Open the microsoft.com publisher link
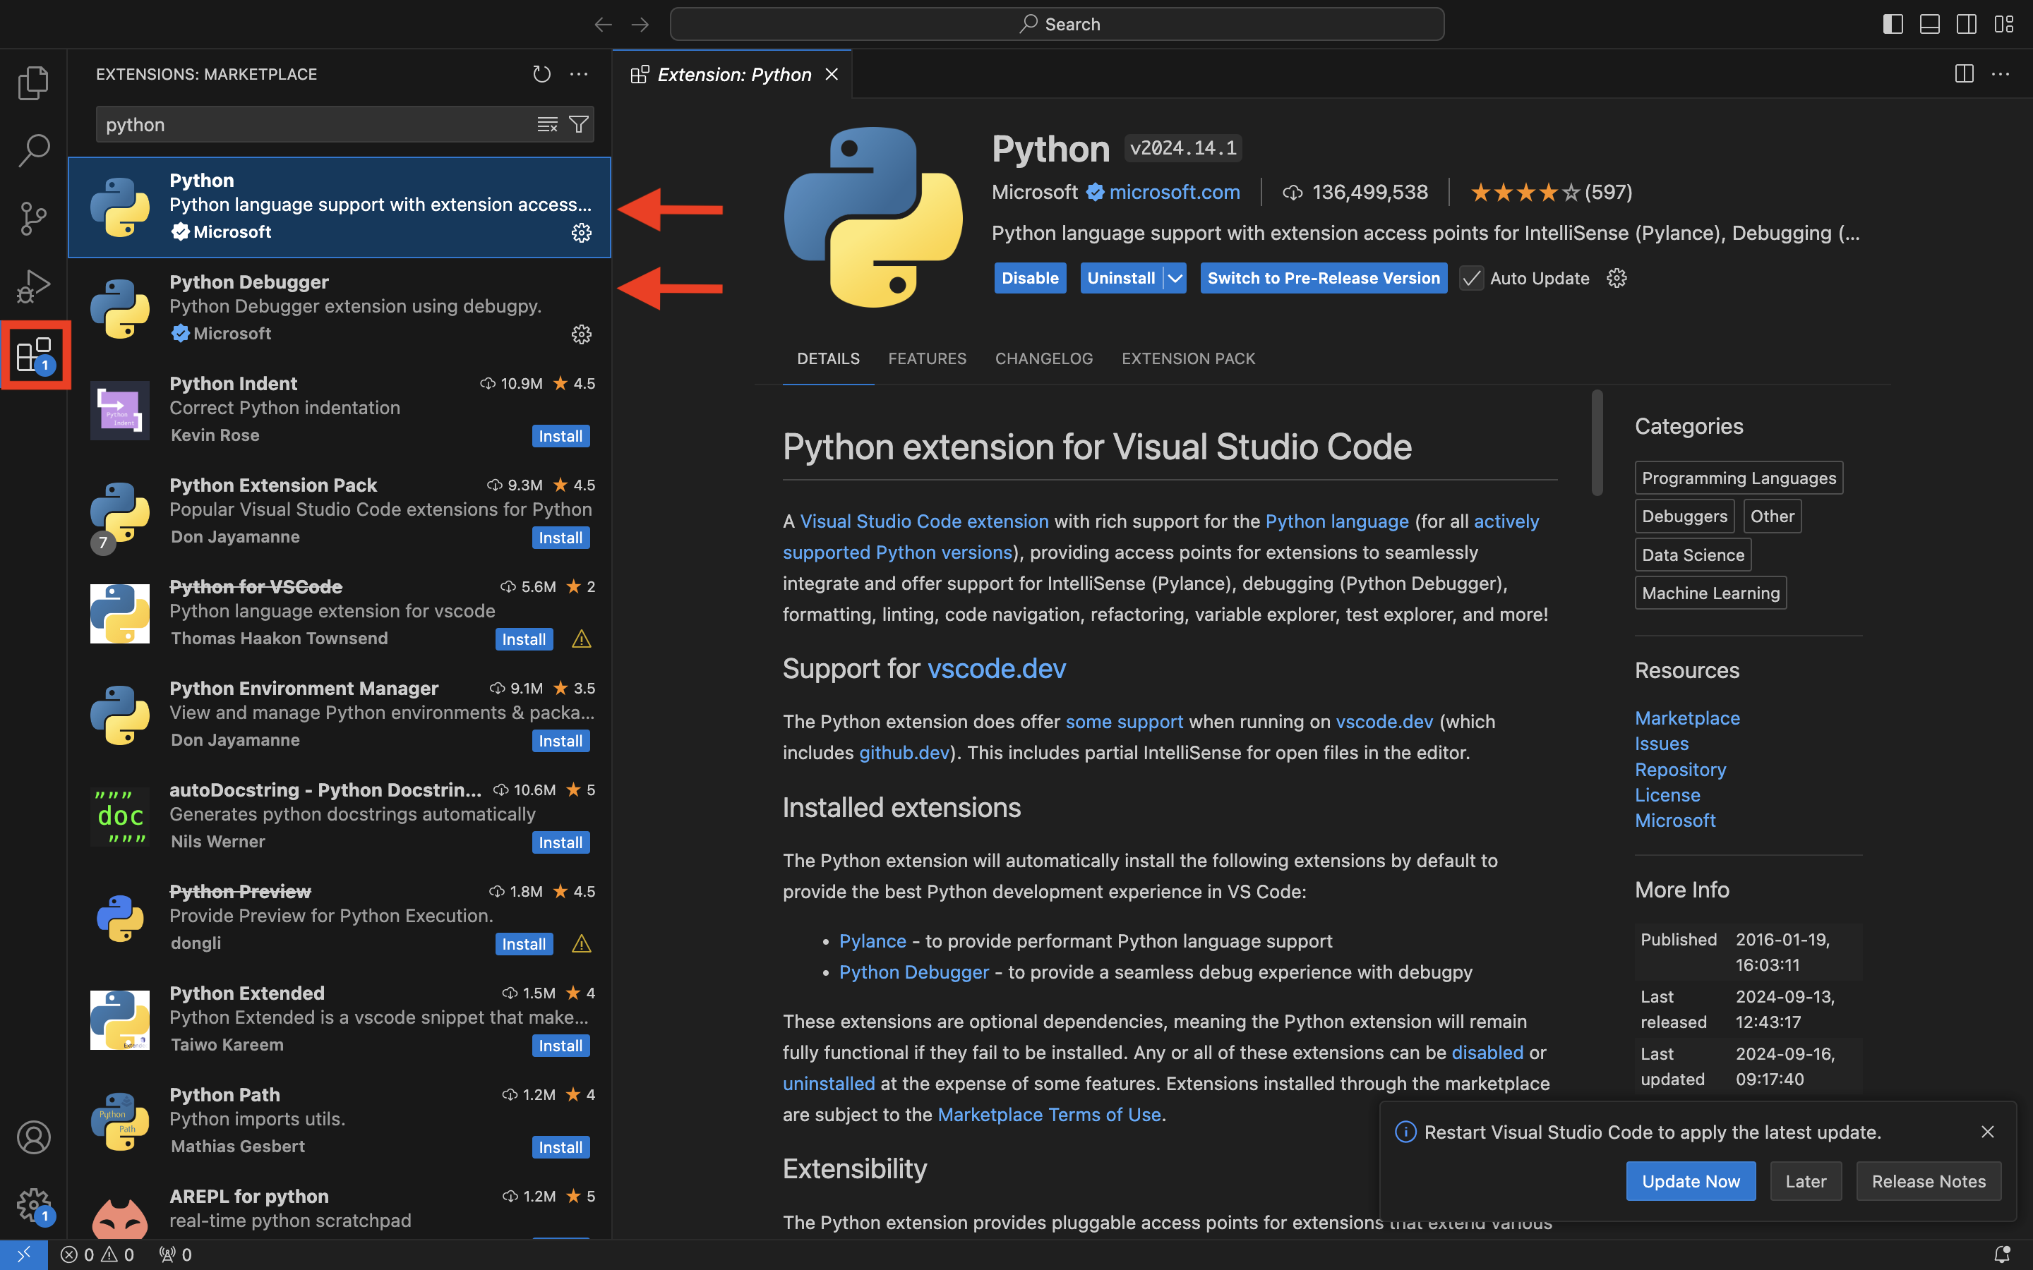2033x1270 pixels. (x=1175, y=193)
